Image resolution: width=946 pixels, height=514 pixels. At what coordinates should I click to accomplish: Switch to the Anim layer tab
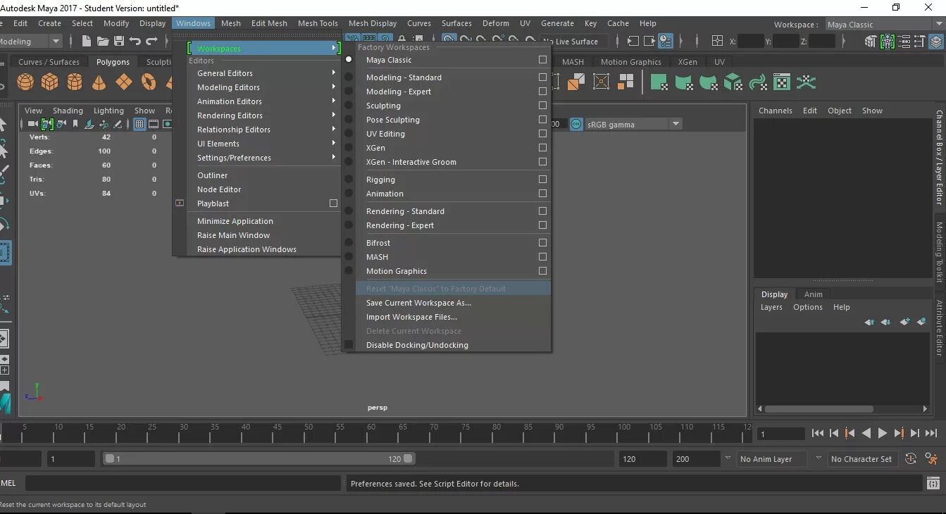tap(813, 294)
